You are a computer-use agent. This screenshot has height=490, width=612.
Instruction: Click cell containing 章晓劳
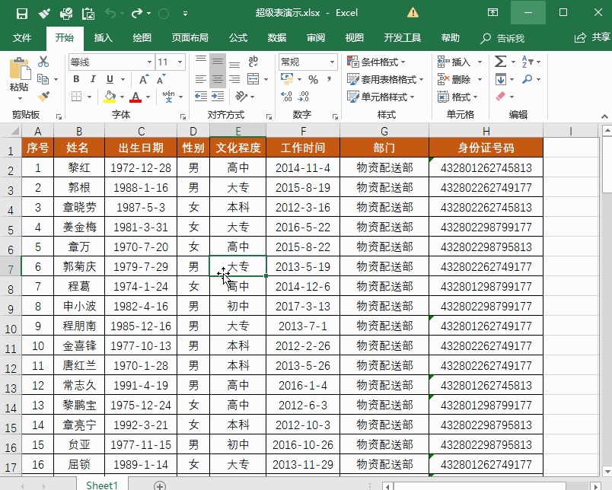coord(79,207)
